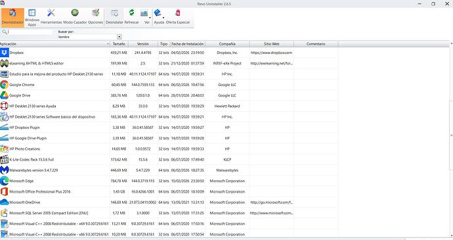Select Estudio para la mejora del producto row

[x=169, y=74]
